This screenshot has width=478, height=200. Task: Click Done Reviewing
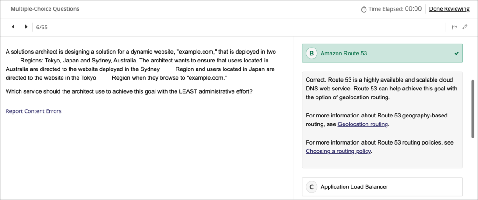point(449,9)
